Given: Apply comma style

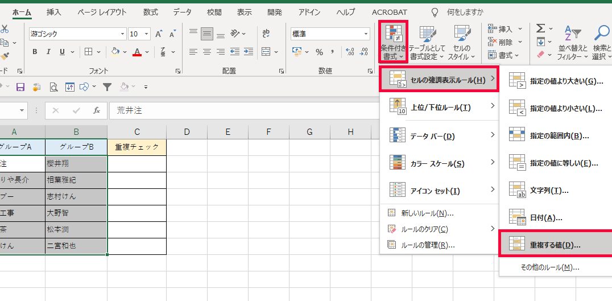Looking at the screenshot, I should [333, 52].
